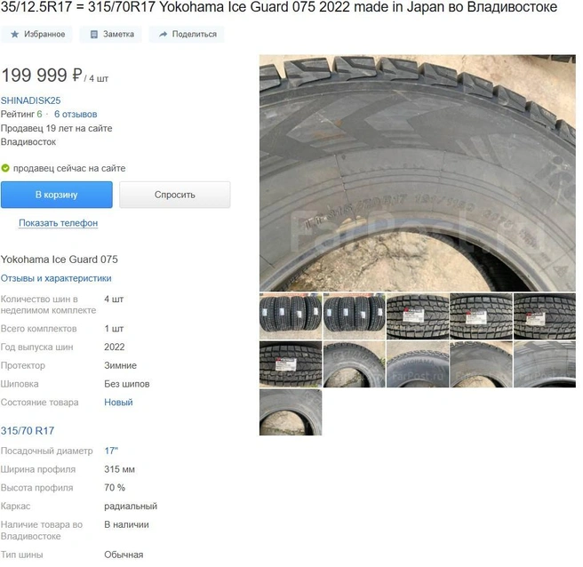Click the Наличие товара во Владивостоке label
Viewport: 583px width, 567px height.
coord(41,531)
